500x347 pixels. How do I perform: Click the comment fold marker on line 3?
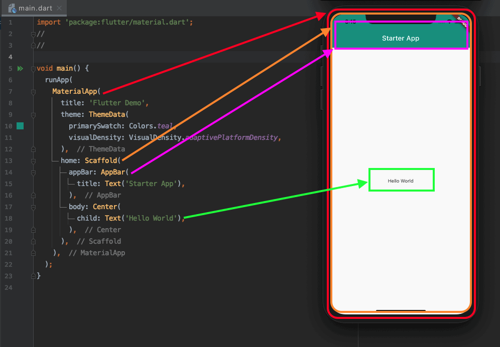(33, 46)
